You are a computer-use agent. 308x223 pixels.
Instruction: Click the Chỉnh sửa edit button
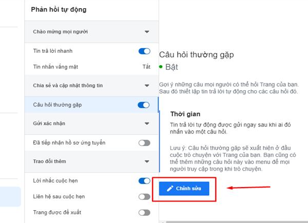(x=184, y=189)
